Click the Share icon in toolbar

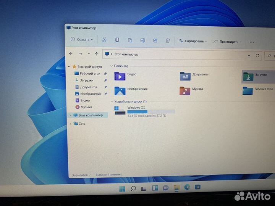tap(155, 40)
